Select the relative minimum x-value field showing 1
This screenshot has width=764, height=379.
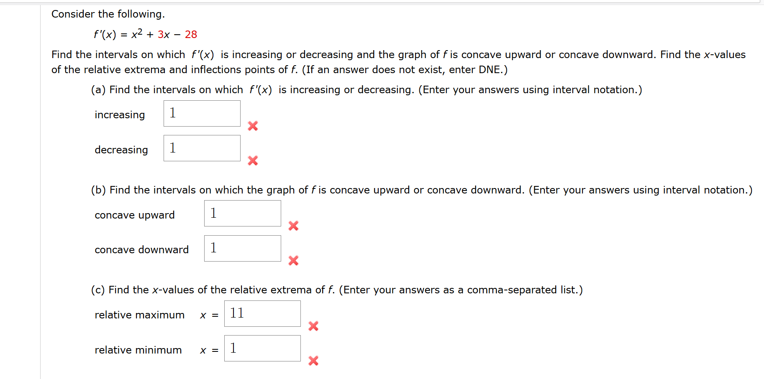262,348
